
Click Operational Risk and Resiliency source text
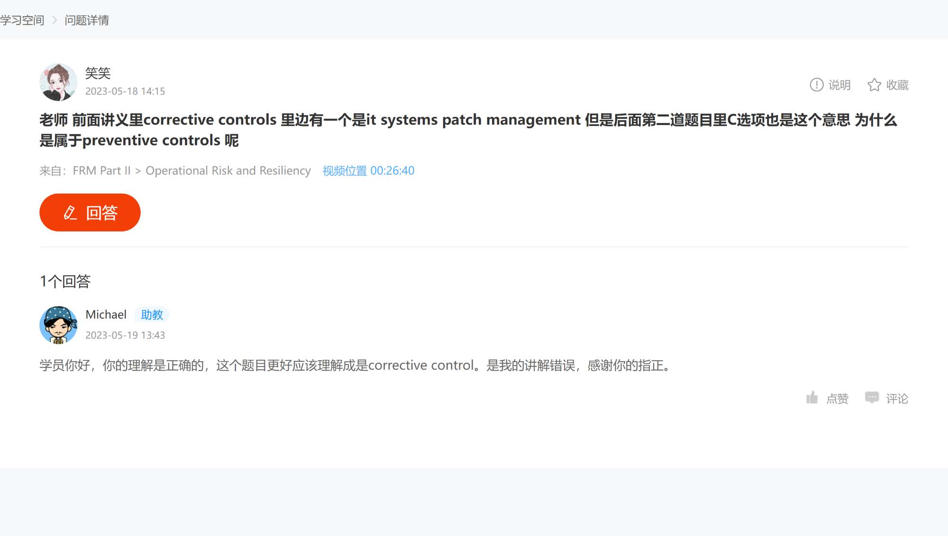click(228, 170)
